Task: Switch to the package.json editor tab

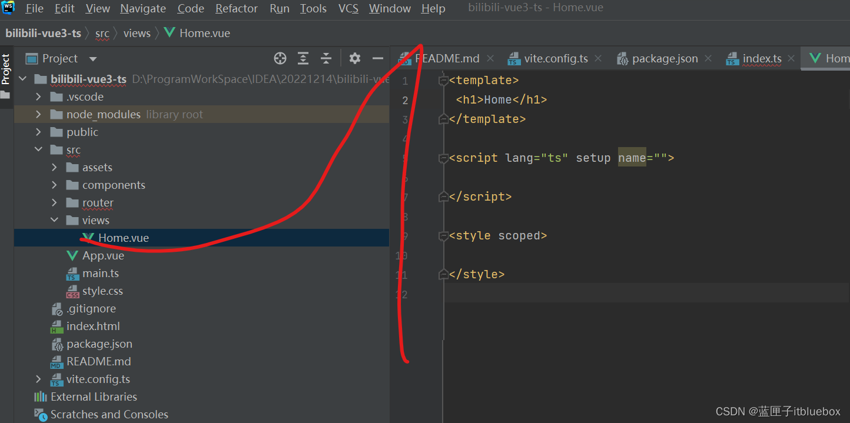Action: tap(665, 58)
